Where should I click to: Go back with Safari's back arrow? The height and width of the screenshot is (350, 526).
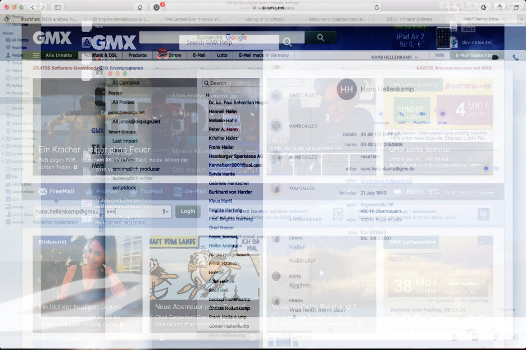point(33,7)
